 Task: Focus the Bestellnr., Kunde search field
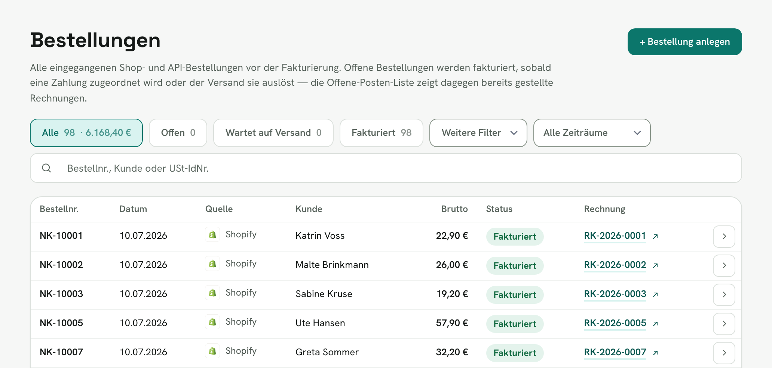(386, 168)
